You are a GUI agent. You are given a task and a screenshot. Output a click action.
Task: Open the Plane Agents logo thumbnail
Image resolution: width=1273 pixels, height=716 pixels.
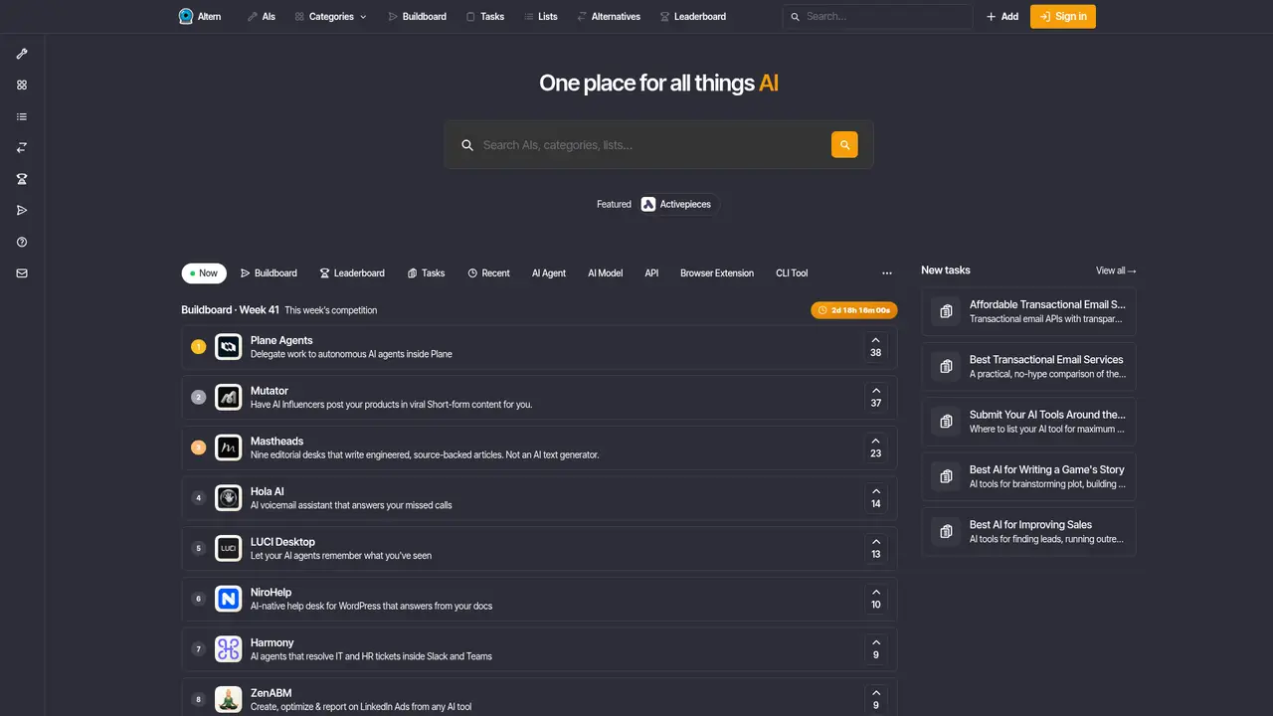click(x=229, y=347)
